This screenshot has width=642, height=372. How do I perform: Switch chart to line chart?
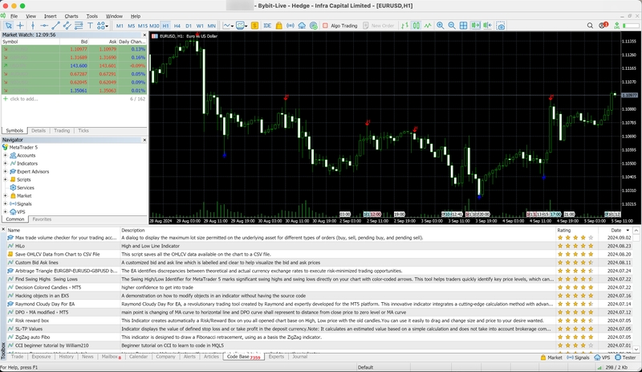coord(428,26)
